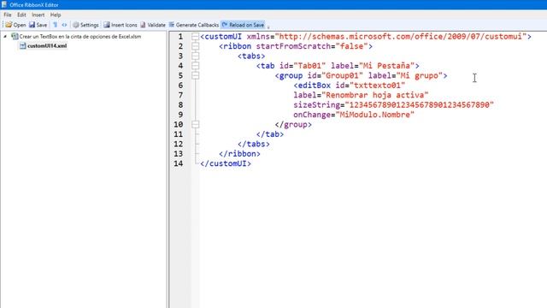Click the closing </customUI> tag

coord(226,163)
